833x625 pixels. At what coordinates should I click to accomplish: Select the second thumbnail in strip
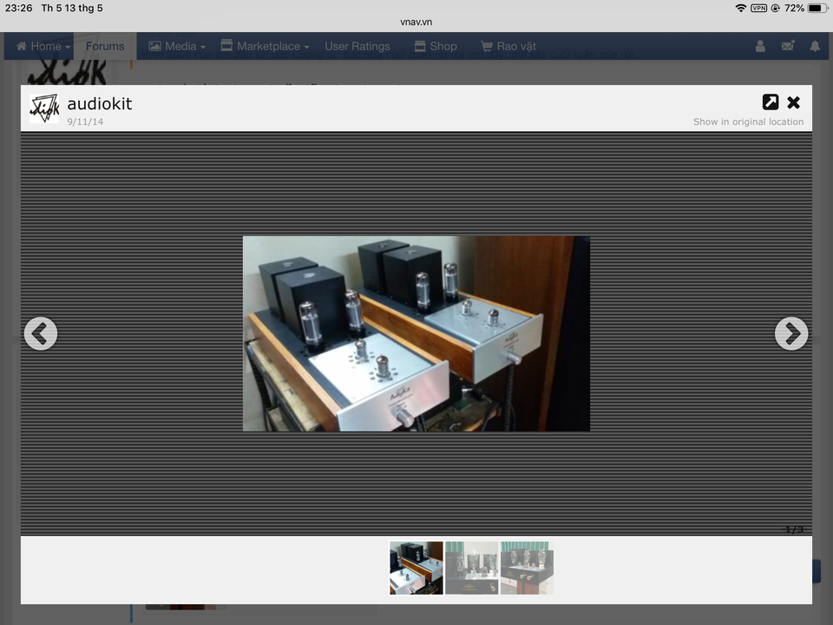coord(472,568)
